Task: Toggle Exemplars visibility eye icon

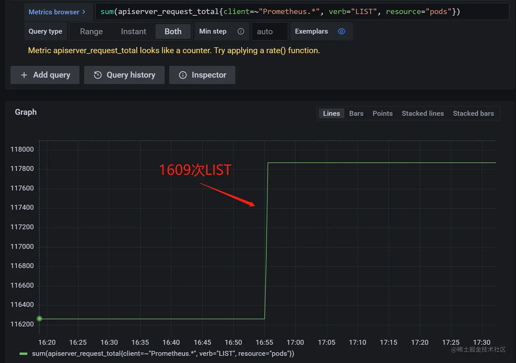Action: (342, 31)
